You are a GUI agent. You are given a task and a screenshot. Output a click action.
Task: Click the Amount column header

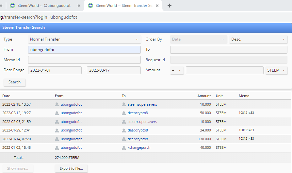pos(204,96)
